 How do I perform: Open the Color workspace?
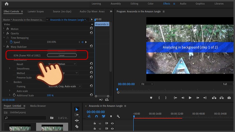click(x=150, y=4)
